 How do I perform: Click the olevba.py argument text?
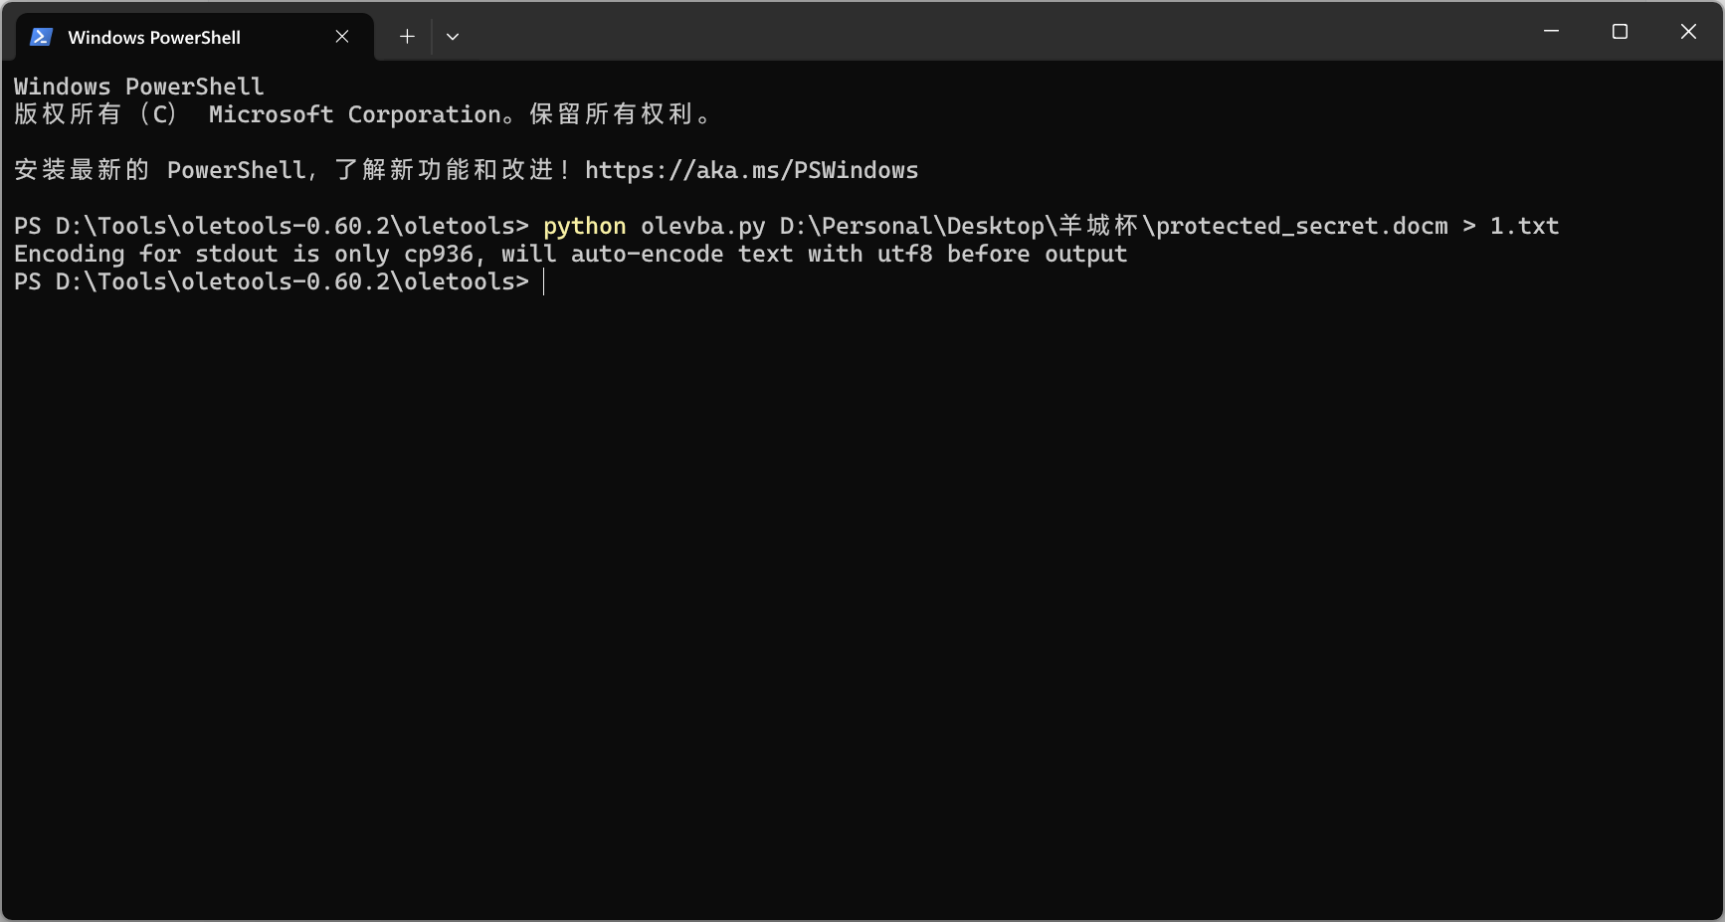pos(703,227)
